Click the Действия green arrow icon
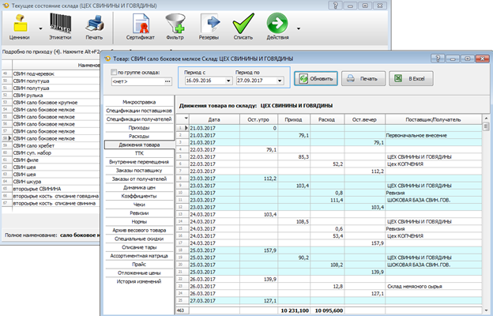The height and width of the screenshot is (316, 493). (x=277, y=24)
